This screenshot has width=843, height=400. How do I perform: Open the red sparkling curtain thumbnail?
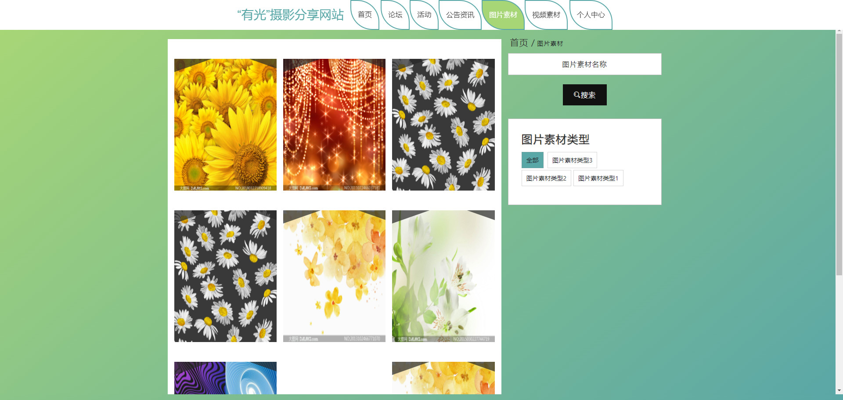point(334,125)
